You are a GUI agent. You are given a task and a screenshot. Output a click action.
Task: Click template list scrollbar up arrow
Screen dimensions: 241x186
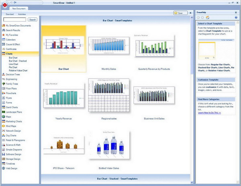(192, 18)
